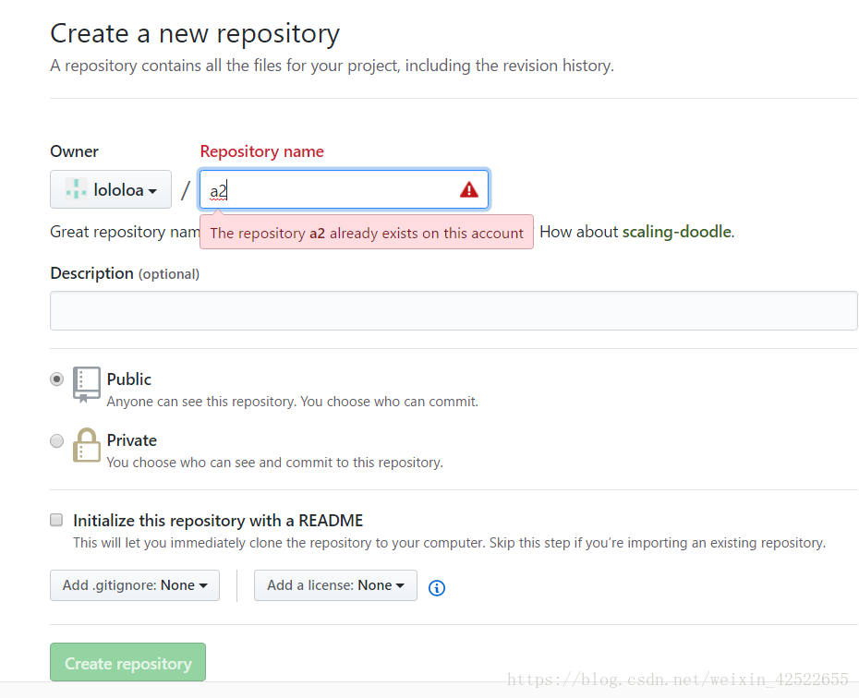Click 'You choose who can see' text
The height and width of the screenshot is (698, 859).
tap(275, 463)
